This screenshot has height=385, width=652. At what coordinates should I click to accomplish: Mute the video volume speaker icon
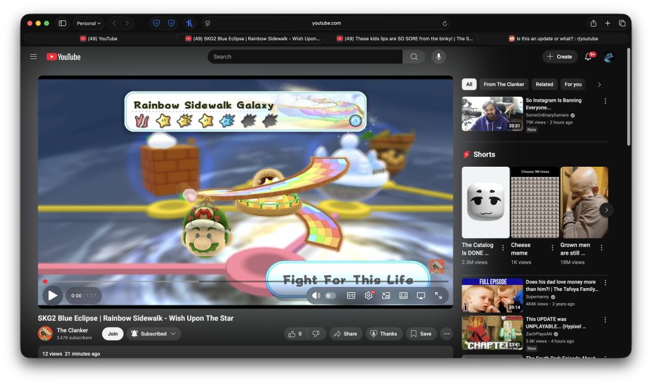316,295
